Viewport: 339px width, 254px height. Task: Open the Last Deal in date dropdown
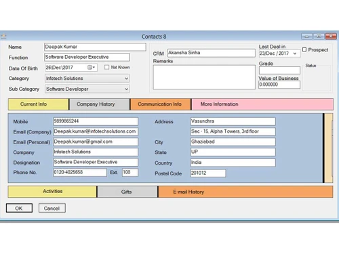tap(295, 54)
